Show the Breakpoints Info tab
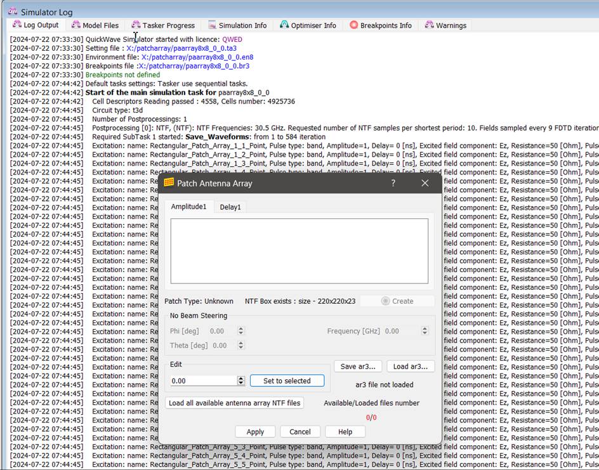Image resolution: width=599 pixels, height=470 pixels. (381, 25)
